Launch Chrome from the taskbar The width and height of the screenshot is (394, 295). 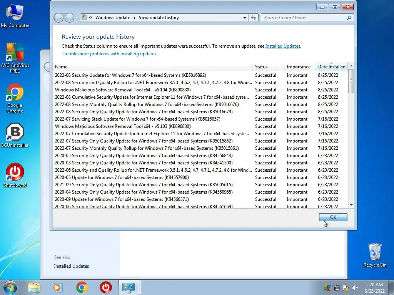click(82, 287)
